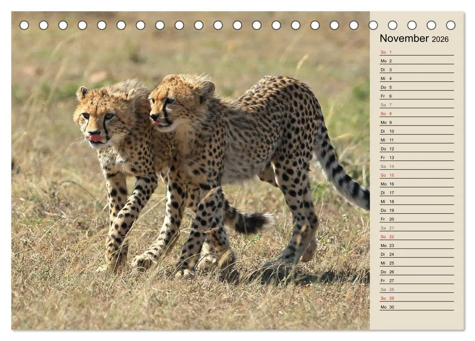Select the 'Fr 13' date row
Viewport: 475px width, 341px height.
point(417,158)
